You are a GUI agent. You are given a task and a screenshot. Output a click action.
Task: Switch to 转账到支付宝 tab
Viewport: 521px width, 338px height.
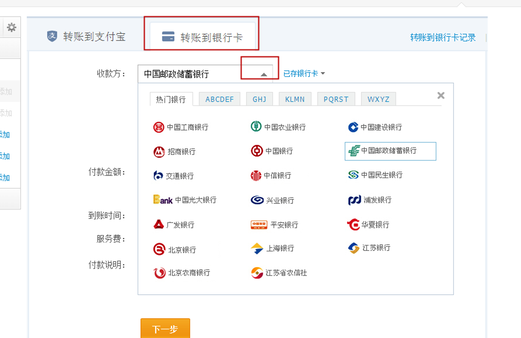(x=86, y=37)
